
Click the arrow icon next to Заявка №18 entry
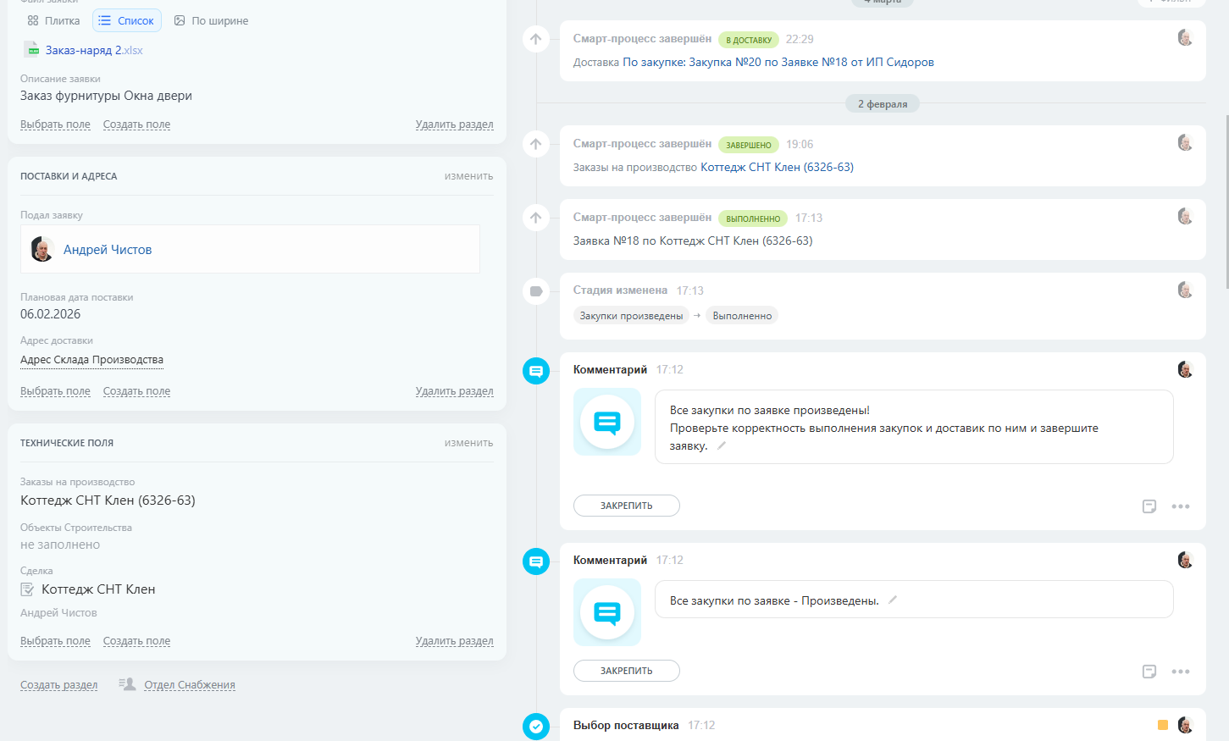(x=536, y=218)
